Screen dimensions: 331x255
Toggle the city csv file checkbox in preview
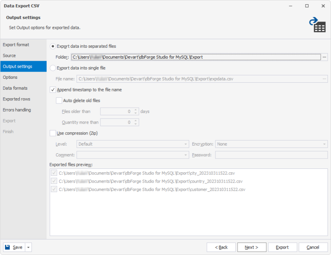(x=54, y=173)
